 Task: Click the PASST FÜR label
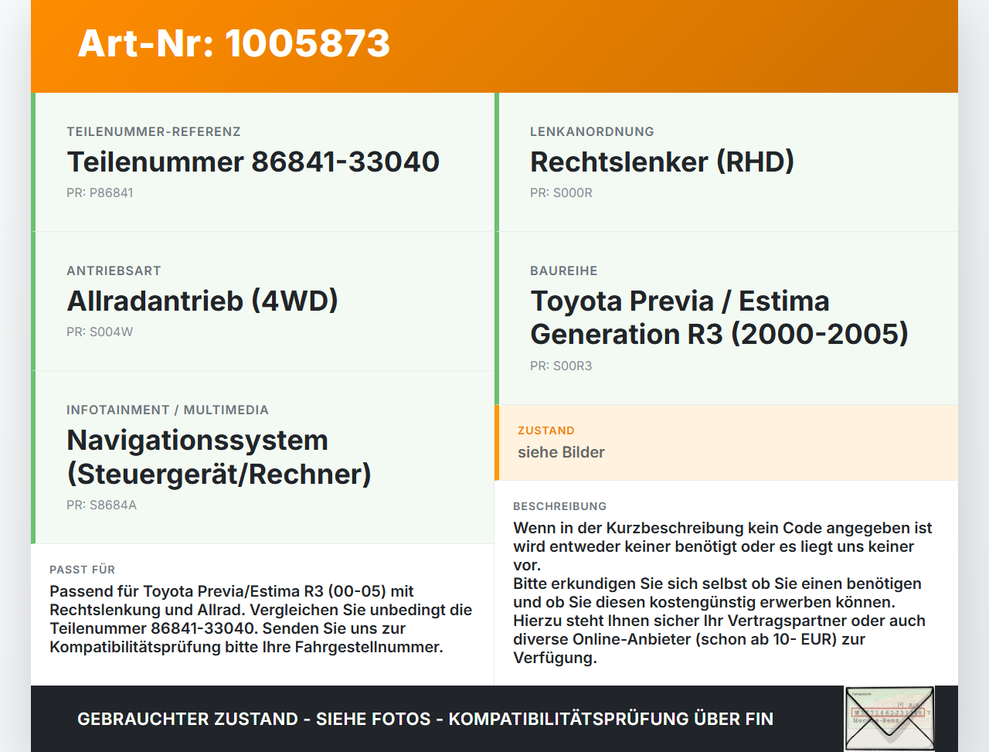tap(82, 570)
